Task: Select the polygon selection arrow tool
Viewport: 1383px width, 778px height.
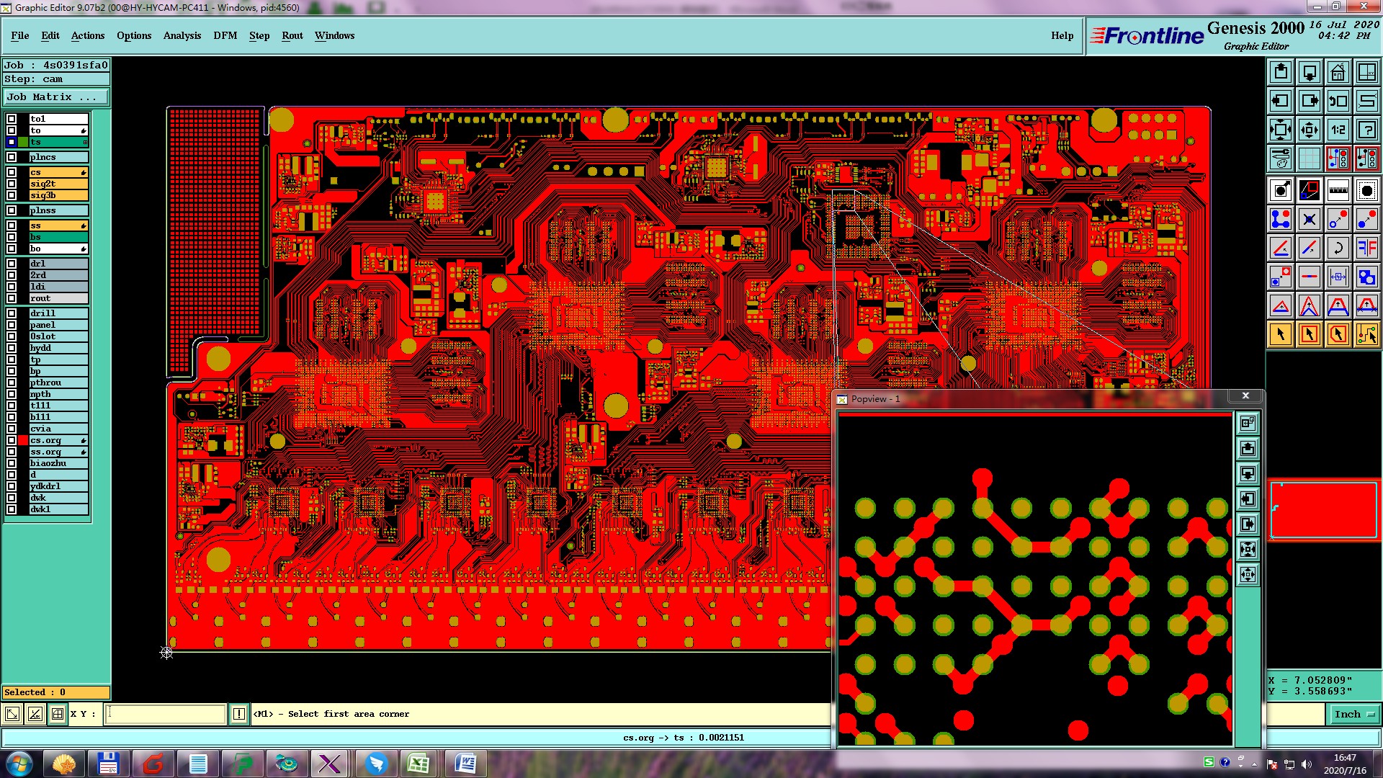Action: click(x=1338, y=334)
